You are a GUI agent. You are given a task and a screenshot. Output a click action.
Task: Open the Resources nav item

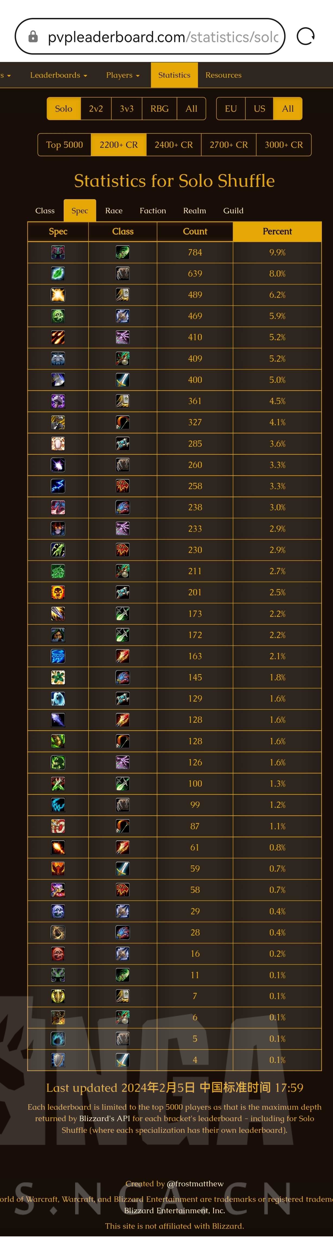click(x=223, y=75)
